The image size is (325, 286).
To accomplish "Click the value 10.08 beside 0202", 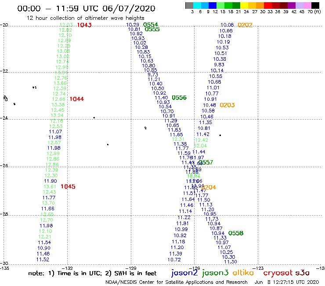I will click(x=227, y=25).
